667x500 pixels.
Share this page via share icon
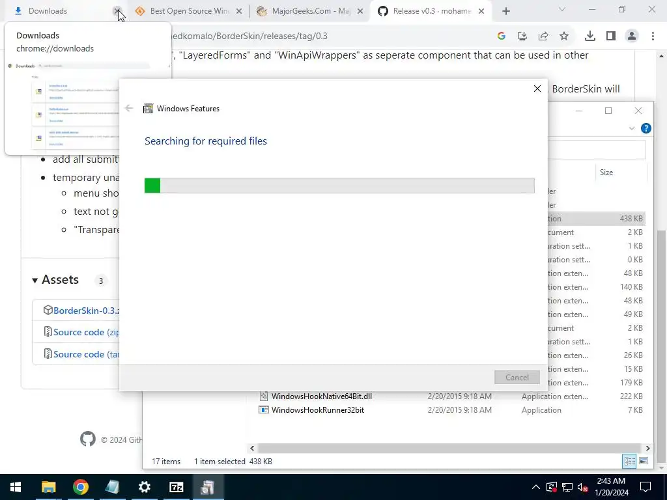tap(543, 36)
